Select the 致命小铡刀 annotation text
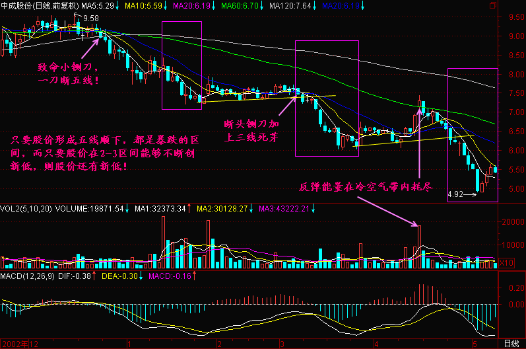 click(68, 73)
